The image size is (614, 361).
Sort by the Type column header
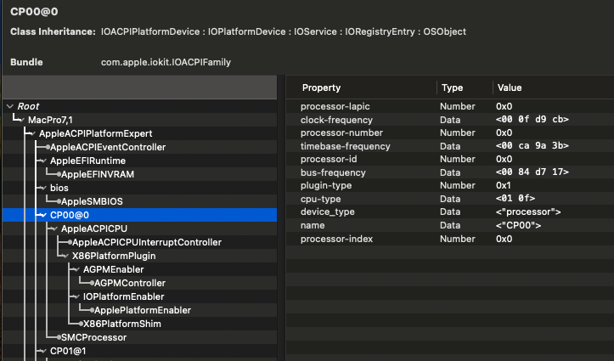click(x=452, y=87)
